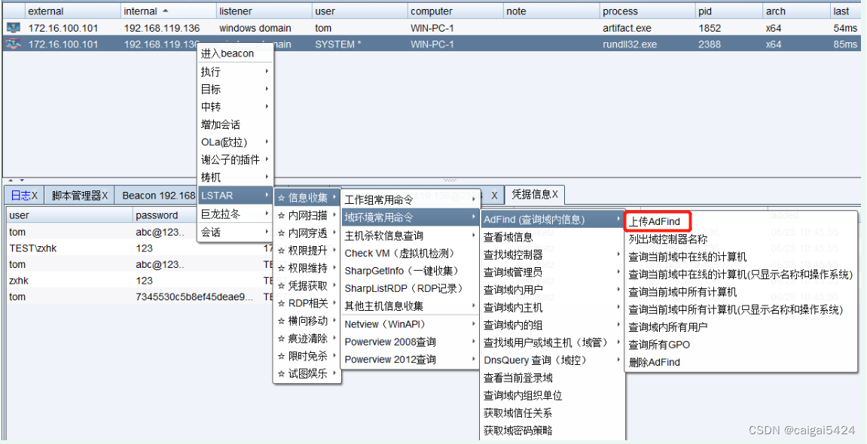Open the 限时免杀 submenu
The width and height of the screenshot is (867, 444).
point(307,356)
